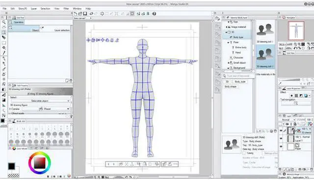
Task: Select Hand item in material tree
Action: tap(238, 52)
